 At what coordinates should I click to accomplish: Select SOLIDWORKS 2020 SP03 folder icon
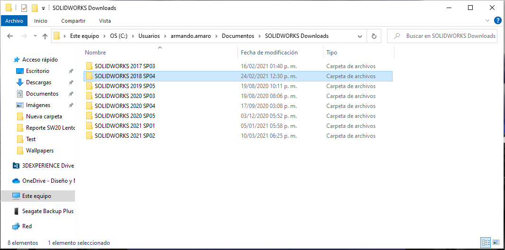click(x=89, y=96)
